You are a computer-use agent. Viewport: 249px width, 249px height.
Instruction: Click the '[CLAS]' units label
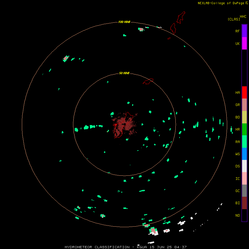pos(234,19)
